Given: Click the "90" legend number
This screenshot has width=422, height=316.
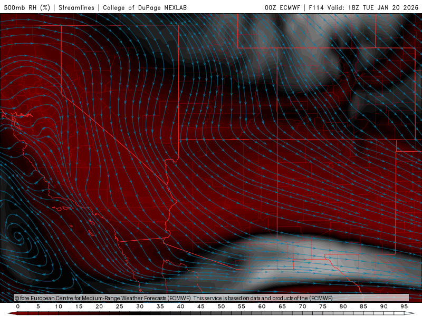Looking at the screenshot, I should point(383,307).
